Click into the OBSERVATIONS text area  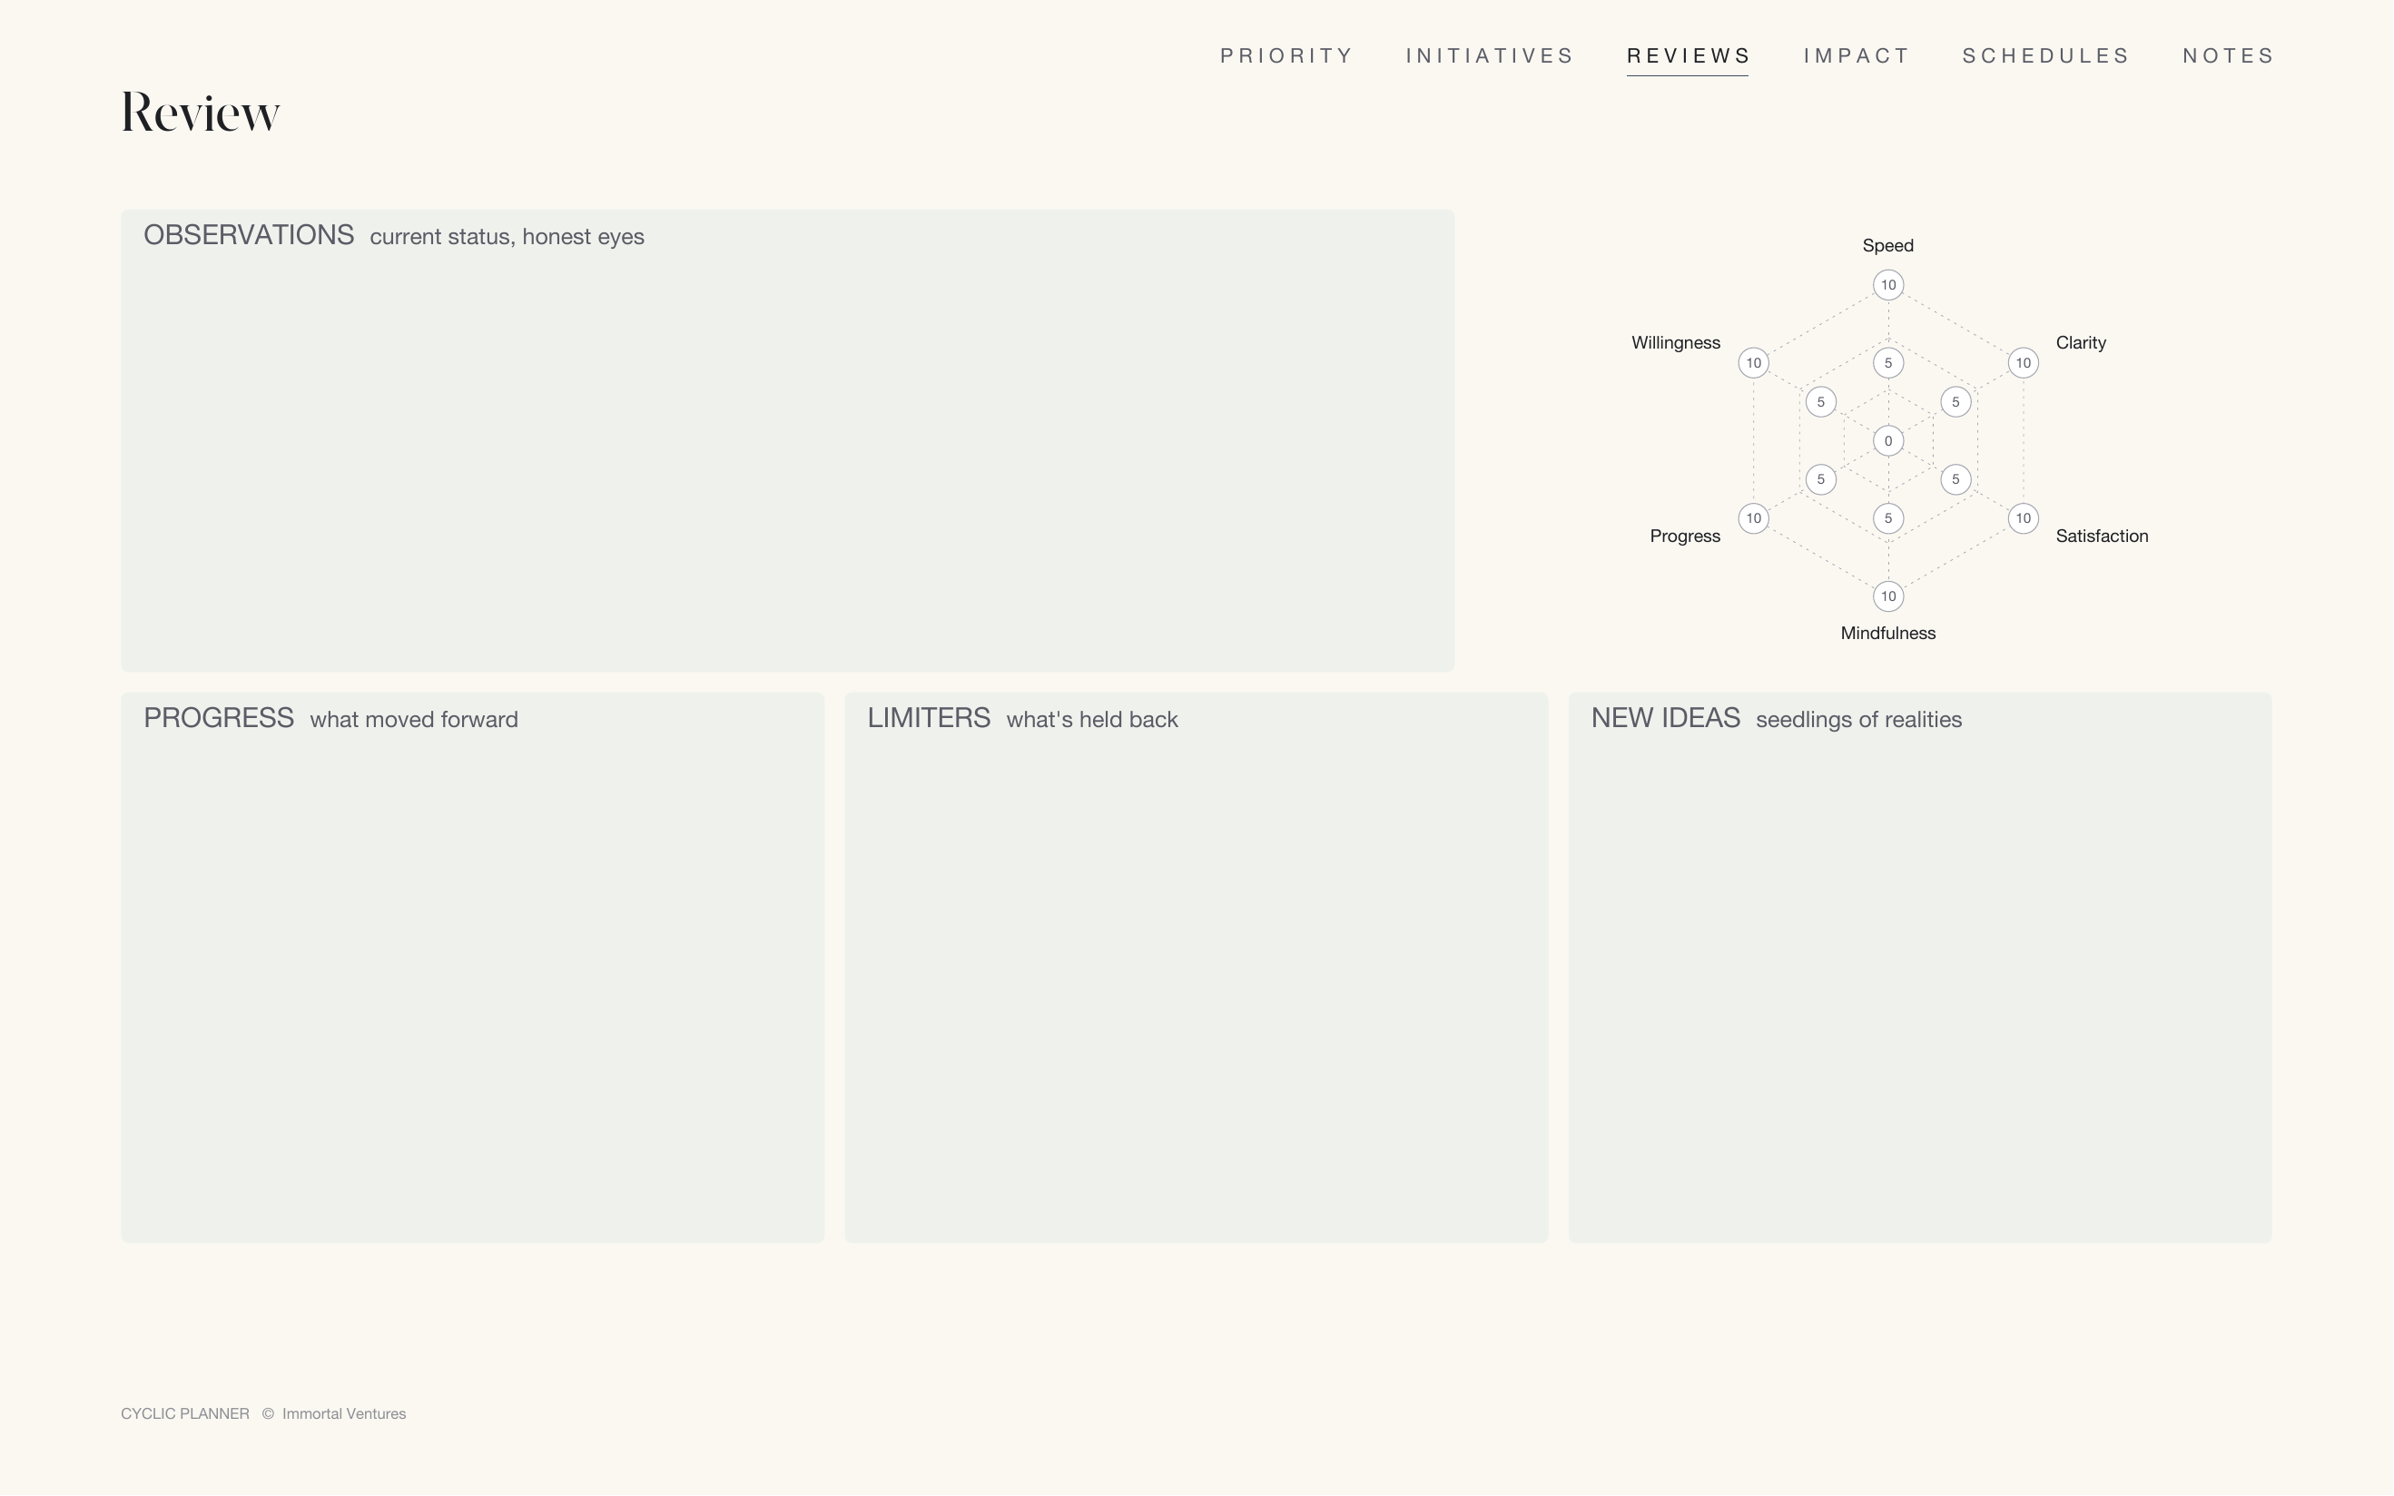click(x=787, y=440)
